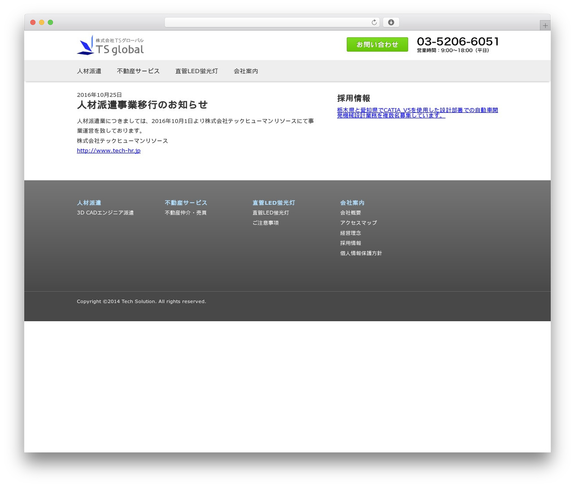Click the footer heading 会社案内
575x487 pixels.
352,203
